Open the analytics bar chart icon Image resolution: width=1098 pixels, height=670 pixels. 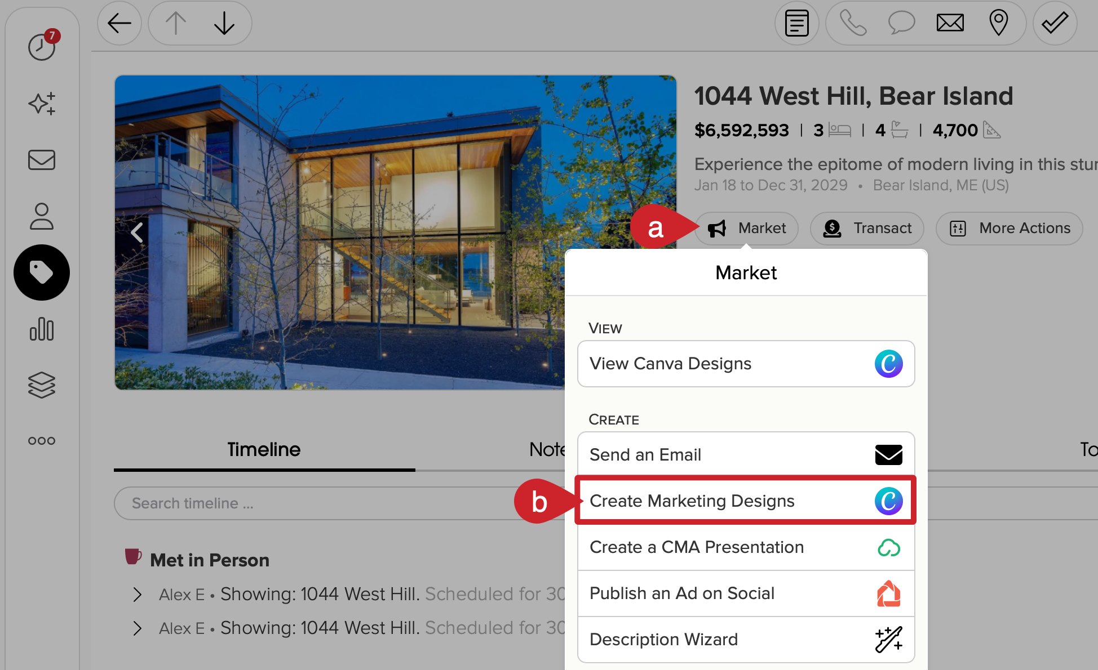point(41,330)
